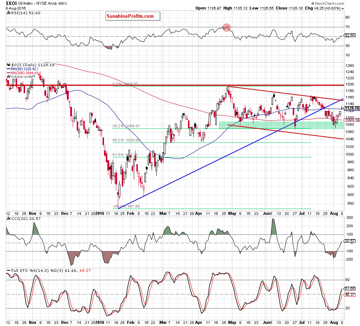Screen dimensions: 360x326
Task: Click the red 1094.19 moving average tag
Action: pos(352,120)
